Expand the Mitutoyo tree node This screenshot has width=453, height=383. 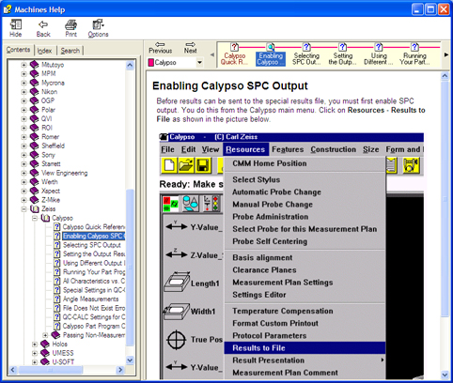(23, 65)
